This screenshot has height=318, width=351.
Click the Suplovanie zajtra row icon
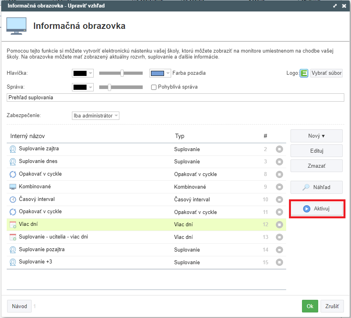tap(13, 149)
